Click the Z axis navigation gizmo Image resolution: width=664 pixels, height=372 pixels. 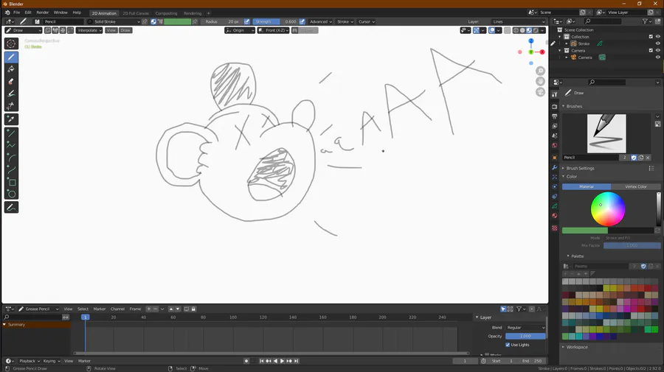point(531,41)
